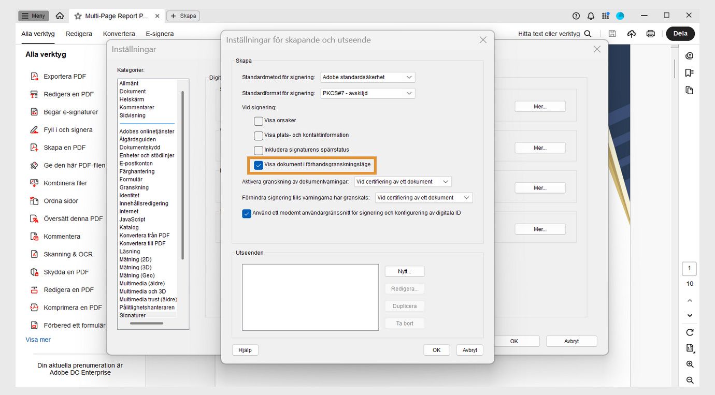The width and height of the screenshot is (715, 395).
Task: Select Allmänt in the Kategorier list
Action: (129, 83)
